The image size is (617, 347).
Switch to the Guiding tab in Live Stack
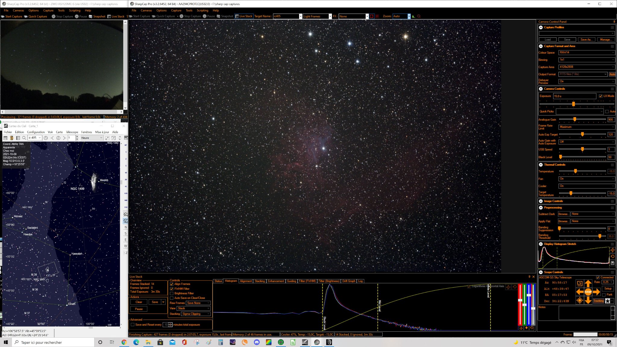click(x=291, y=281)
